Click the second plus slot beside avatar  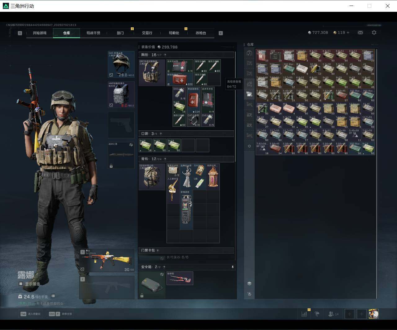coord(361,314)
